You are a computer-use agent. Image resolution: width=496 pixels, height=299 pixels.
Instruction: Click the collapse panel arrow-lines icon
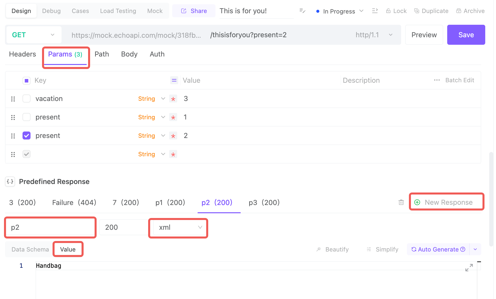(x=375, y=11)
